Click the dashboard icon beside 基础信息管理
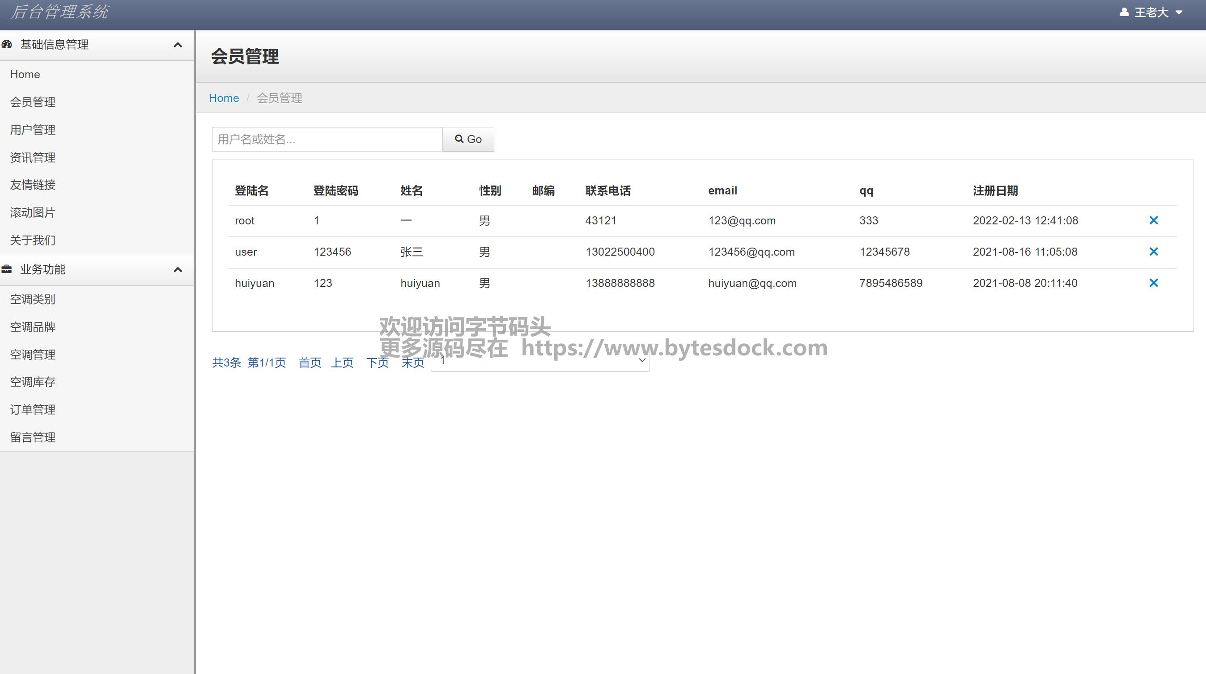Viewport: 1206px width, 674px height. pyautogui.click(x=7, y=44)
